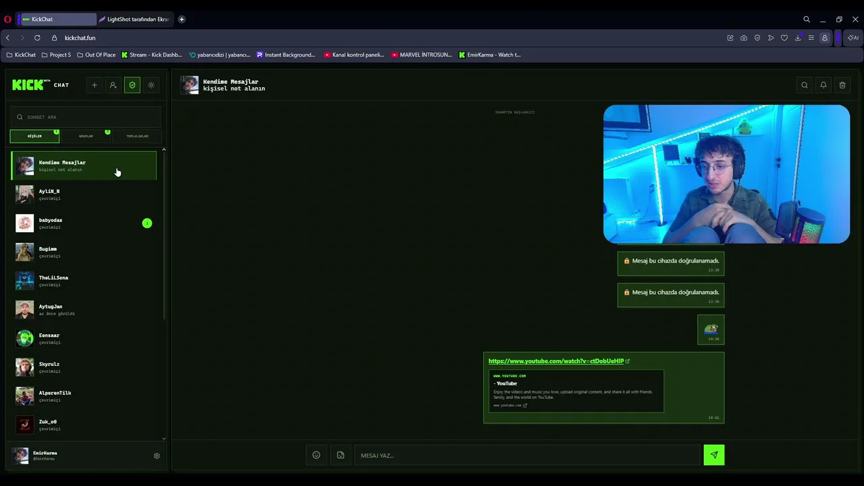Reload the page

tap(37, 38)
